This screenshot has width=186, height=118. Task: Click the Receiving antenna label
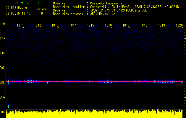click(68, 14)
